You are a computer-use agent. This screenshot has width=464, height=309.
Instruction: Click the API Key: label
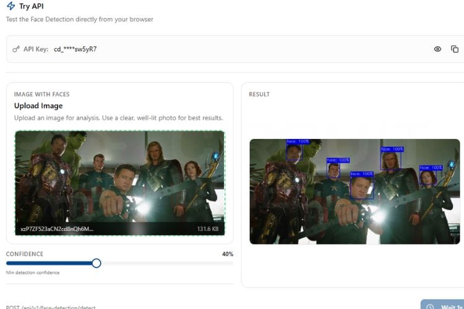coord(36,49)
